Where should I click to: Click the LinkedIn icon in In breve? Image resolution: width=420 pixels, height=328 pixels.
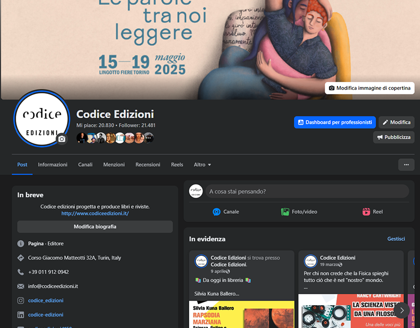click(21, 315)
